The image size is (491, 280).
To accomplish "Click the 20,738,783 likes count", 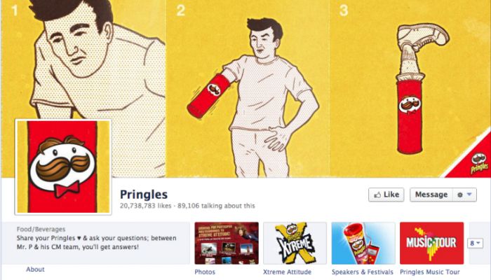I will coord(146,206).
